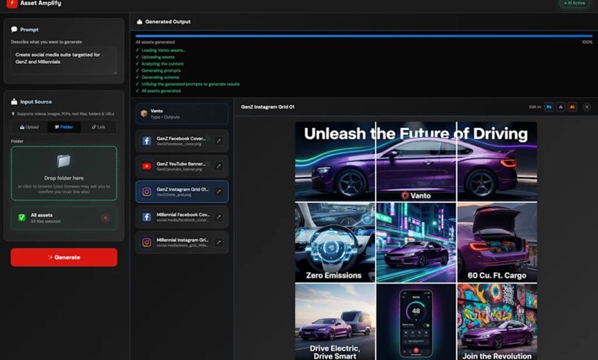Image resolution: width=598 pixels, height=360 pixels.
Task: Click the Generated Output header icon
Action: click(140, 21)
